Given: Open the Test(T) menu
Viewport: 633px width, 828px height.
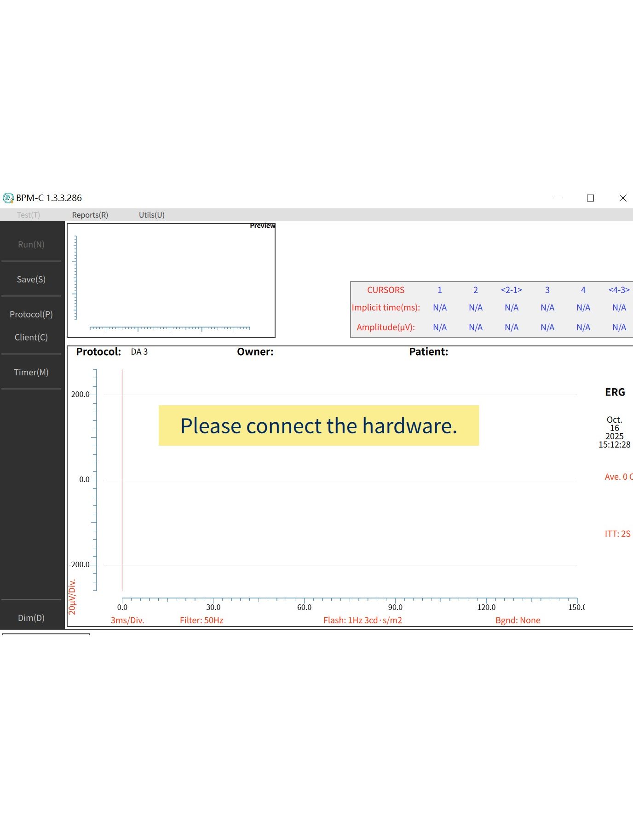Looking at the screenshot, I should click(x=28, y=215).
